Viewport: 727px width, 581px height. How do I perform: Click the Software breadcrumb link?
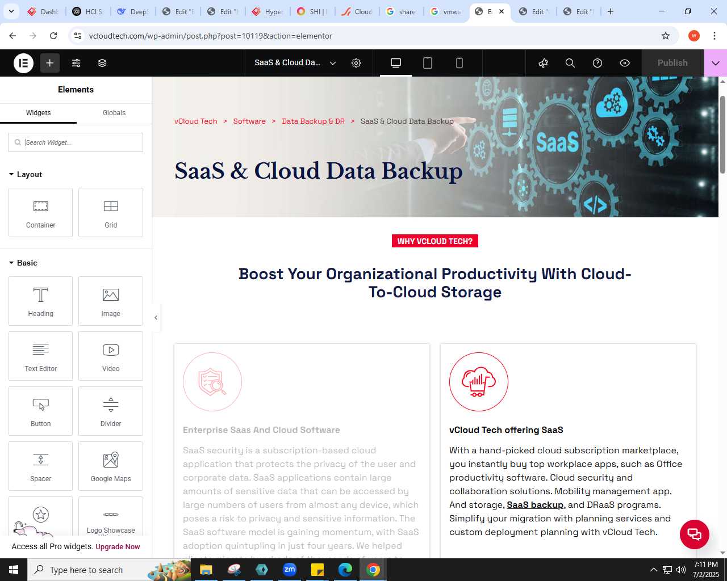point(249,121)
